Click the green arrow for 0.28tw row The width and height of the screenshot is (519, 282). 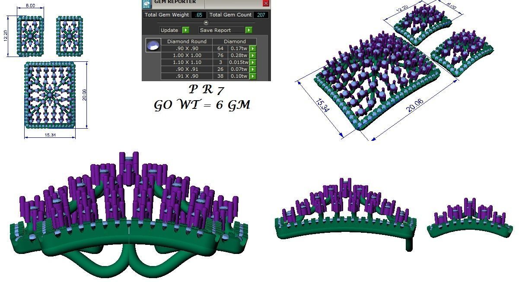(253, 55)
